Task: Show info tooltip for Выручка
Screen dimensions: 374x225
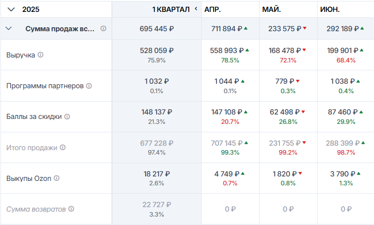Action: click(41, 55)
